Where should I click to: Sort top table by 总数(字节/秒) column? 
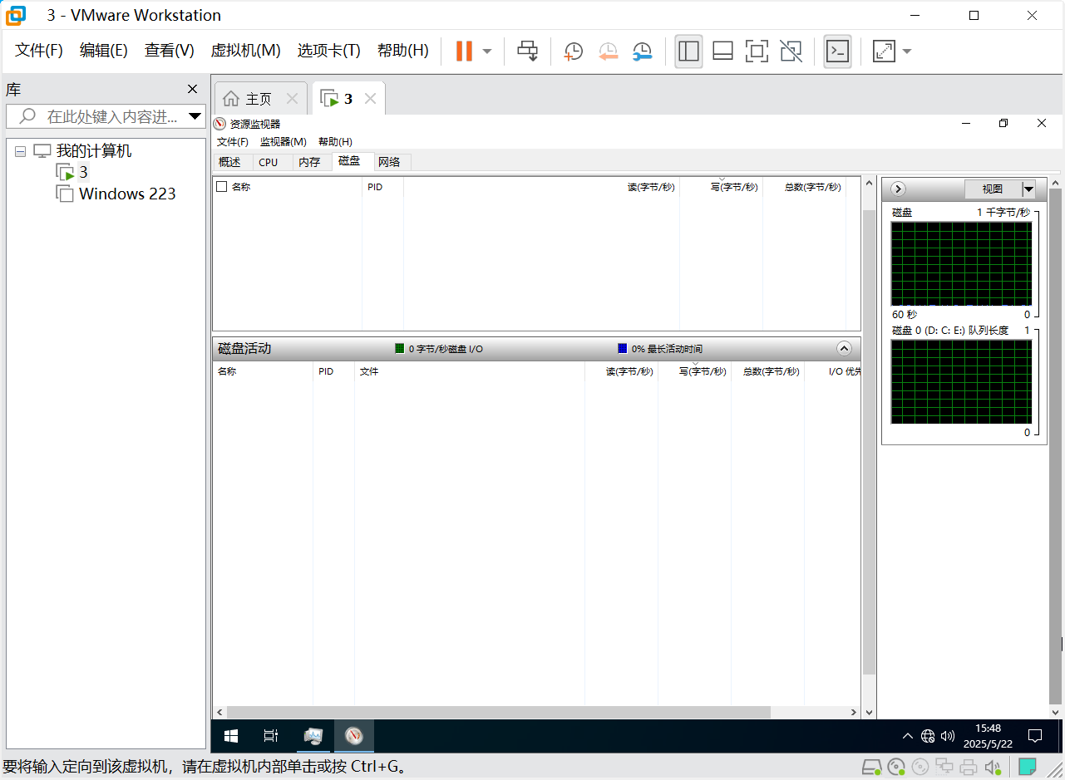click(812, 187)
